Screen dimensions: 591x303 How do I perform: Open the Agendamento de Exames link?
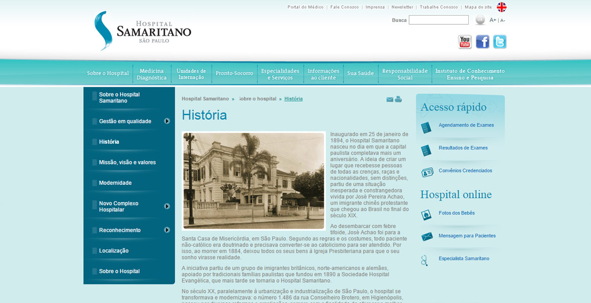(466, 125)
